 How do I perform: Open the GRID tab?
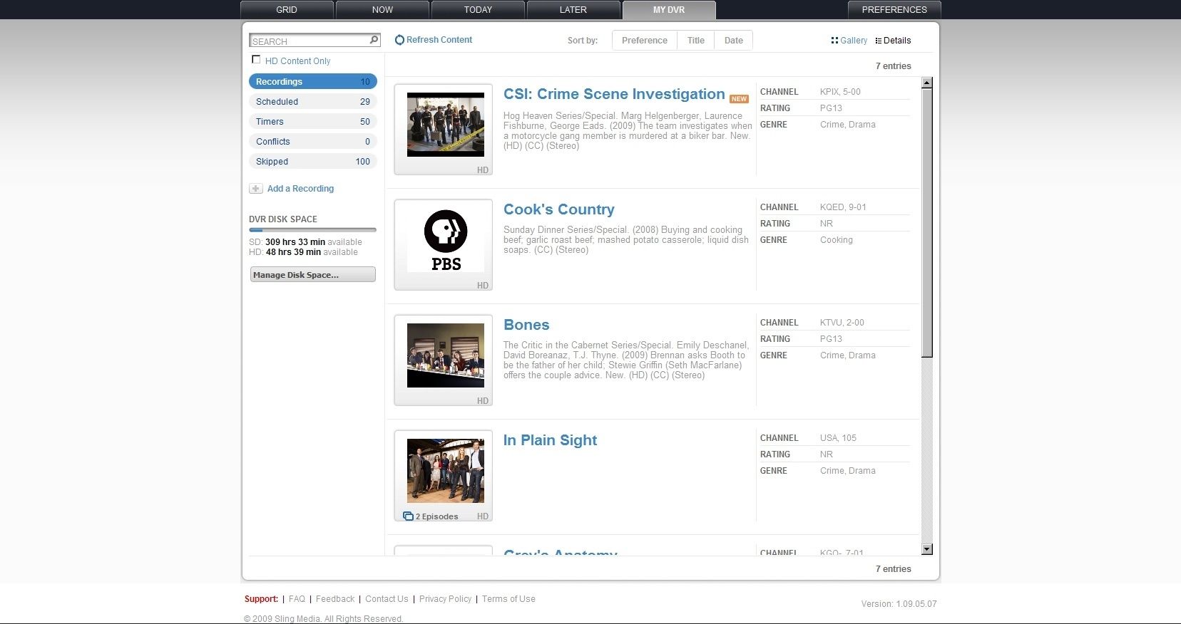(x=287, y=10)
